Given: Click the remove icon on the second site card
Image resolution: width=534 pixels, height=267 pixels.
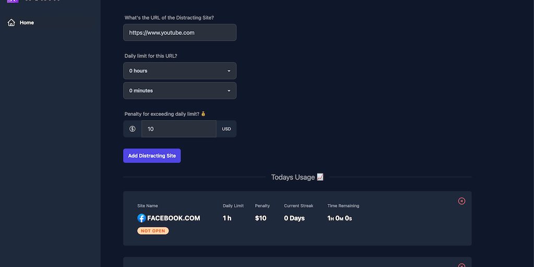Looking at the screenshot, I should (x=462, y=265).
